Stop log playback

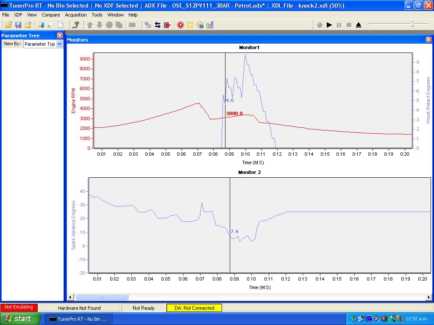click(349, 25)
